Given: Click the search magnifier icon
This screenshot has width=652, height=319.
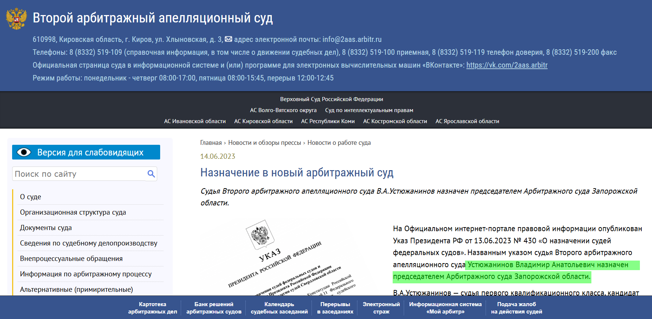Looking at the screenshot, I should 151,174.
